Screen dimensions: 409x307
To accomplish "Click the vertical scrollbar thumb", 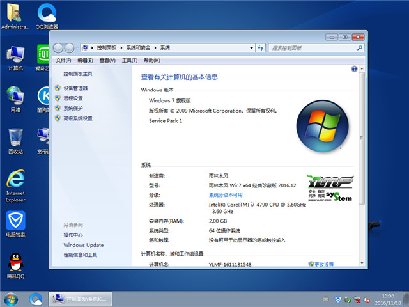I will pos(362,138).
